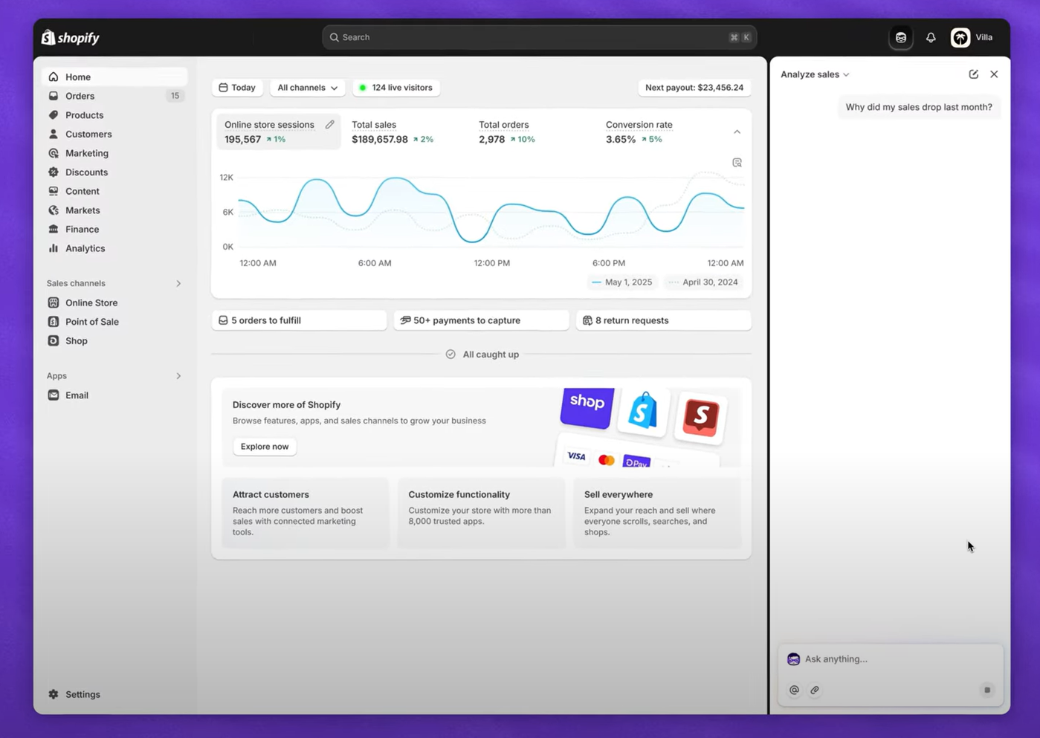Click the Explore now button
The image size is (1040, 738).
[x=265, y=447]
